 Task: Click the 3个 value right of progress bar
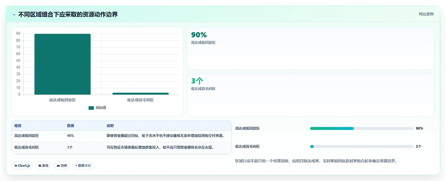click(x=419, y=147)
